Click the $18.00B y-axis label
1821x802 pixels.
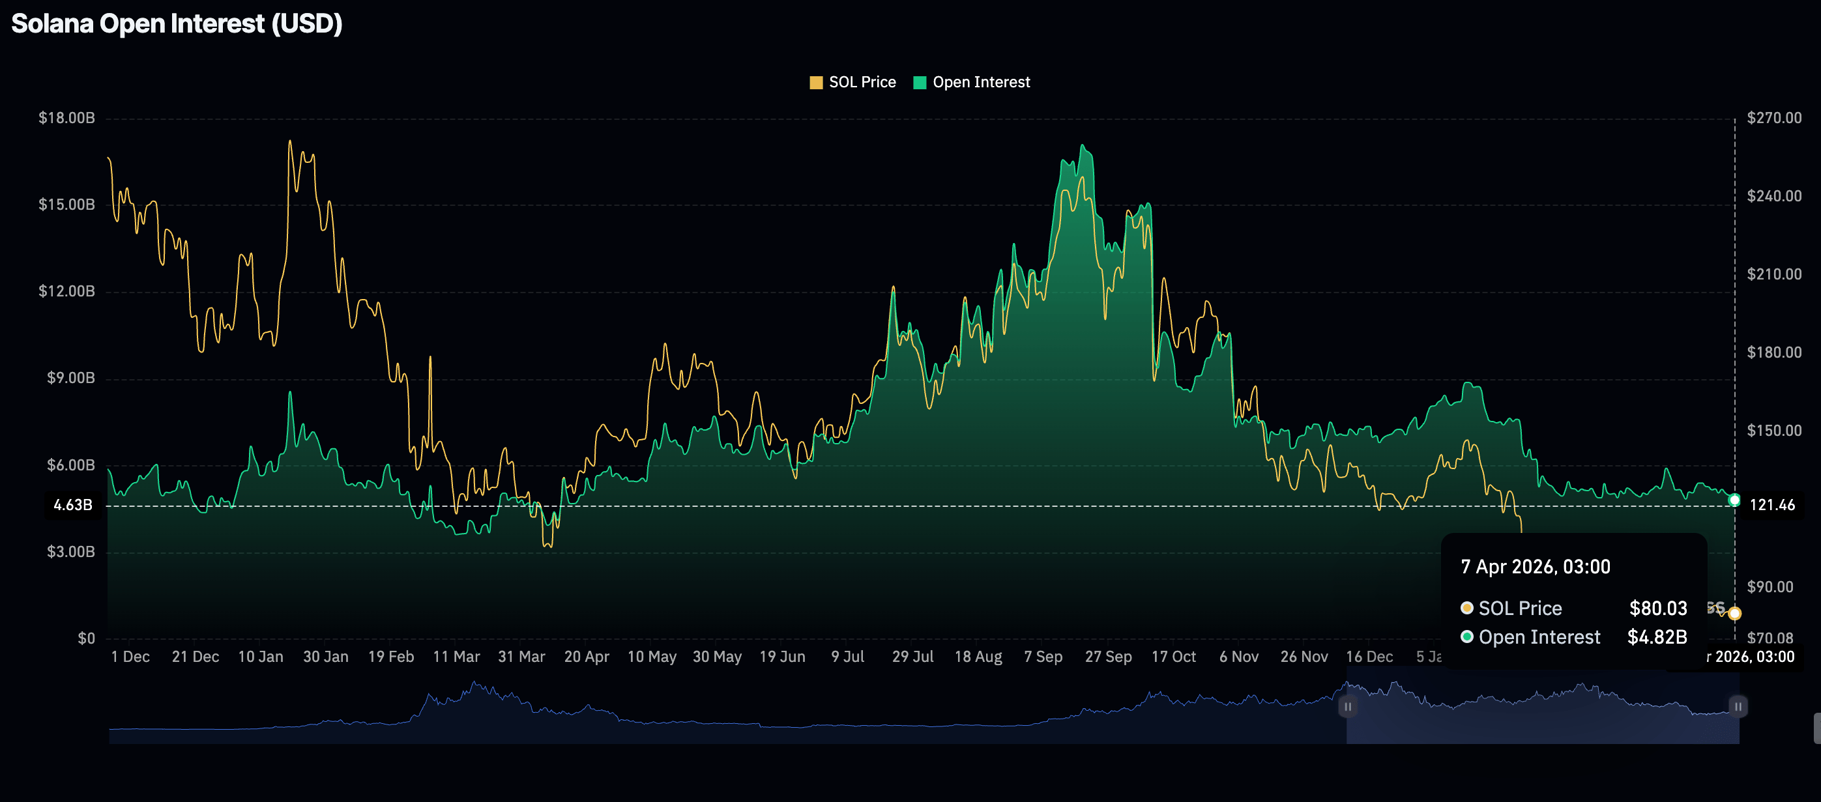tap(66, 118)
